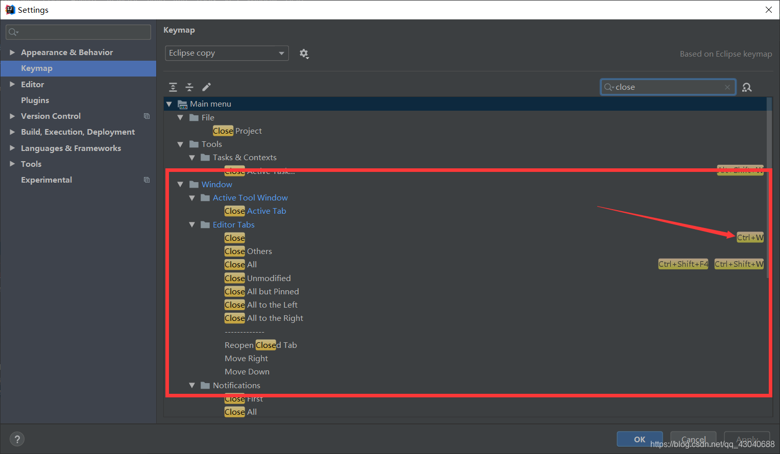Click the pencil Edit Shortcut icon
This screenshot has width=780, height=454.
pos(206,87)
